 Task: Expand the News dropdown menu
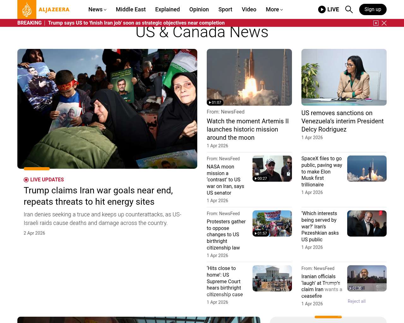pos(97,9)
